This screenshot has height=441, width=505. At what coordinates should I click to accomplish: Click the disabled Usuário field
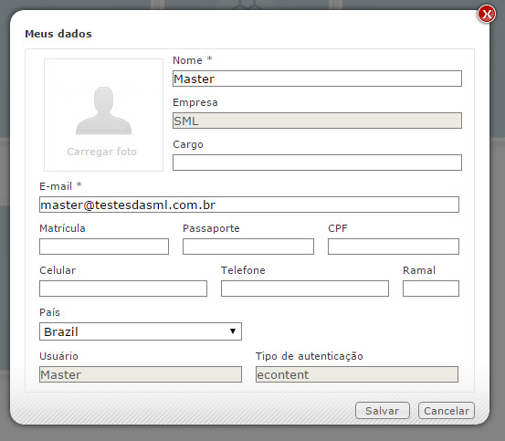coord(141,374)
